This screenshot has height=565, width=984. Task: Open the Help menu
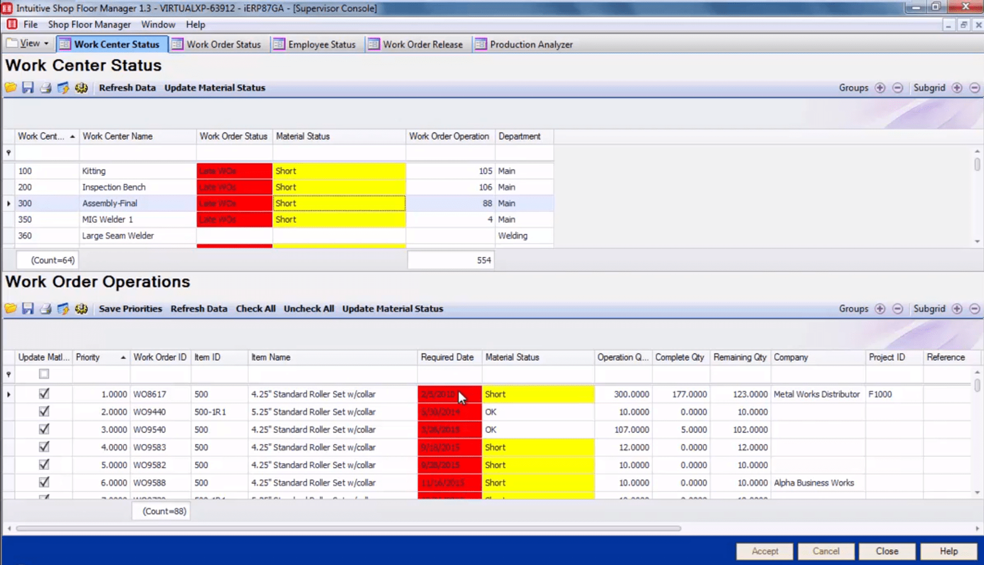(x=195, y=25)
